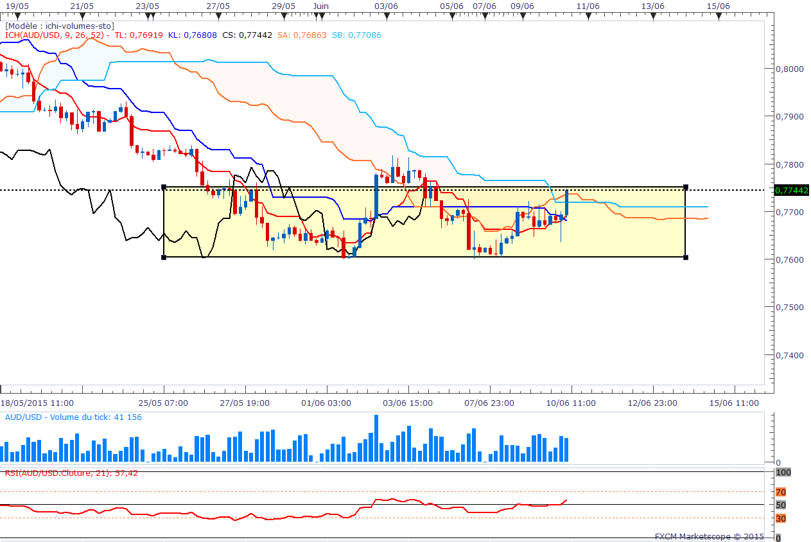Click the 27/05 date marker
Viewport: 811px width, 542px height.
click(x=218, y=5)
